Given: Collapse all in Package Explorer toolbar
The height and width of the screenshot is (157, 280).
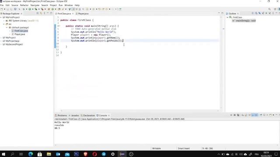Looking at the screenshot, I should click(38, 13).
